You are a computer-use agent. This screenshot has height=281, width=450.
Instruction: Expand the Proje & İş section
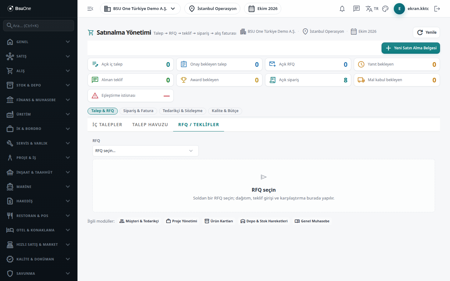[39, 158]
